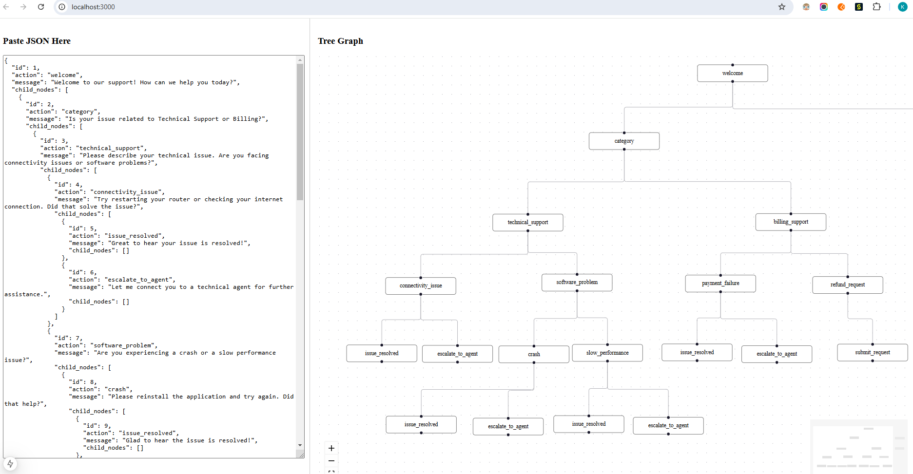Click the JSON textarea scroll up arrow
The width and height of the screenshot is (913, 474).
[x=300, y=59]
